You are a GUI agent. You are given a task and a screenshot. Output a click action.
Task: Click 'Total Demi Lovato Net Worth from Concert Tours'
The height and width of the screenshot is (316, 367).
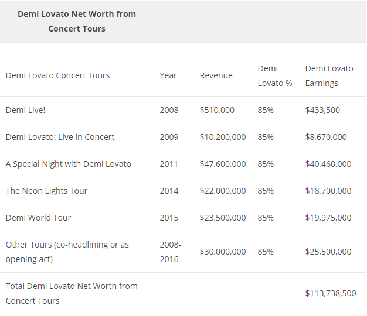tap(72, 293)
